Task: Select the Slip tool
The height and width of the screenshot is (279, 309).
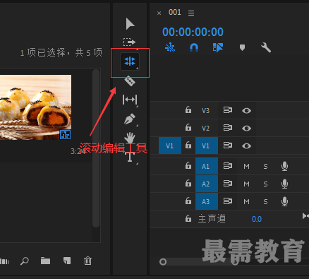Action: click(130, 100)
